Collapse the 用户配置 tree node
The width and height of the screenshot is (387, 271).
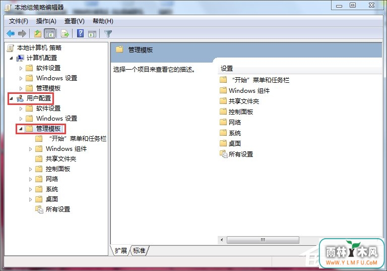[x=11, y=98]
